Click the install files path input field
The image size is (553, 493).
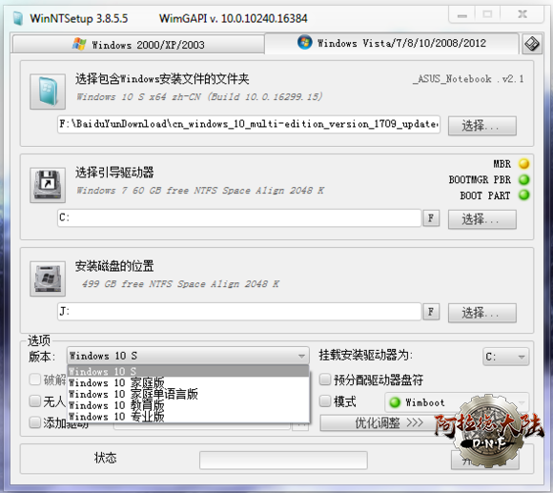pos(249,124)
